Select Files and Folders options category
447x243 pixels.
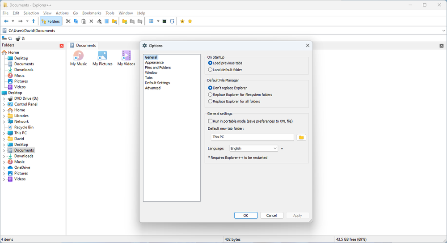coord(158,68)
